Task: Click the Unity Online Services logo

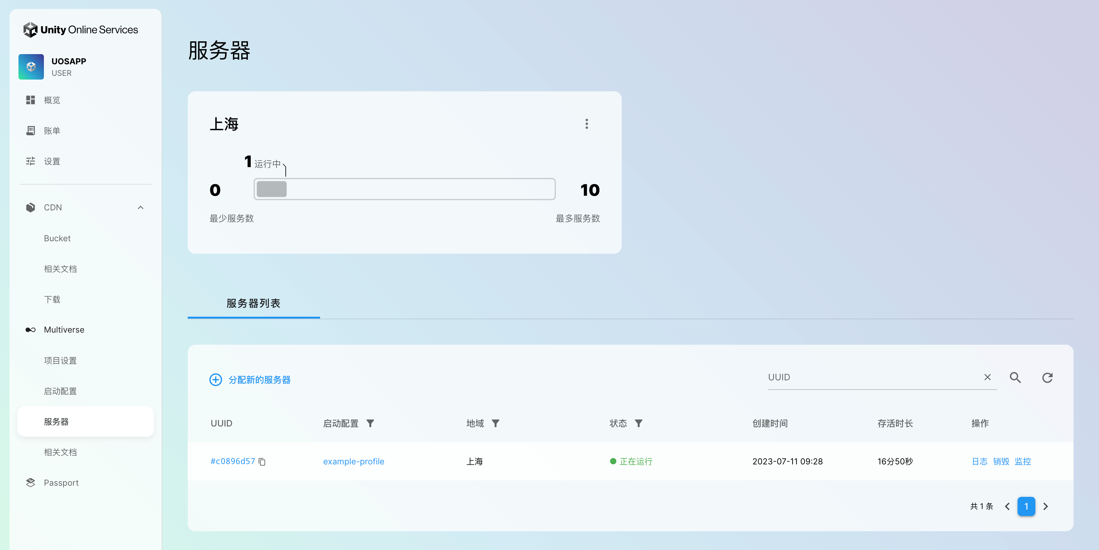Action: coord(80,29)
